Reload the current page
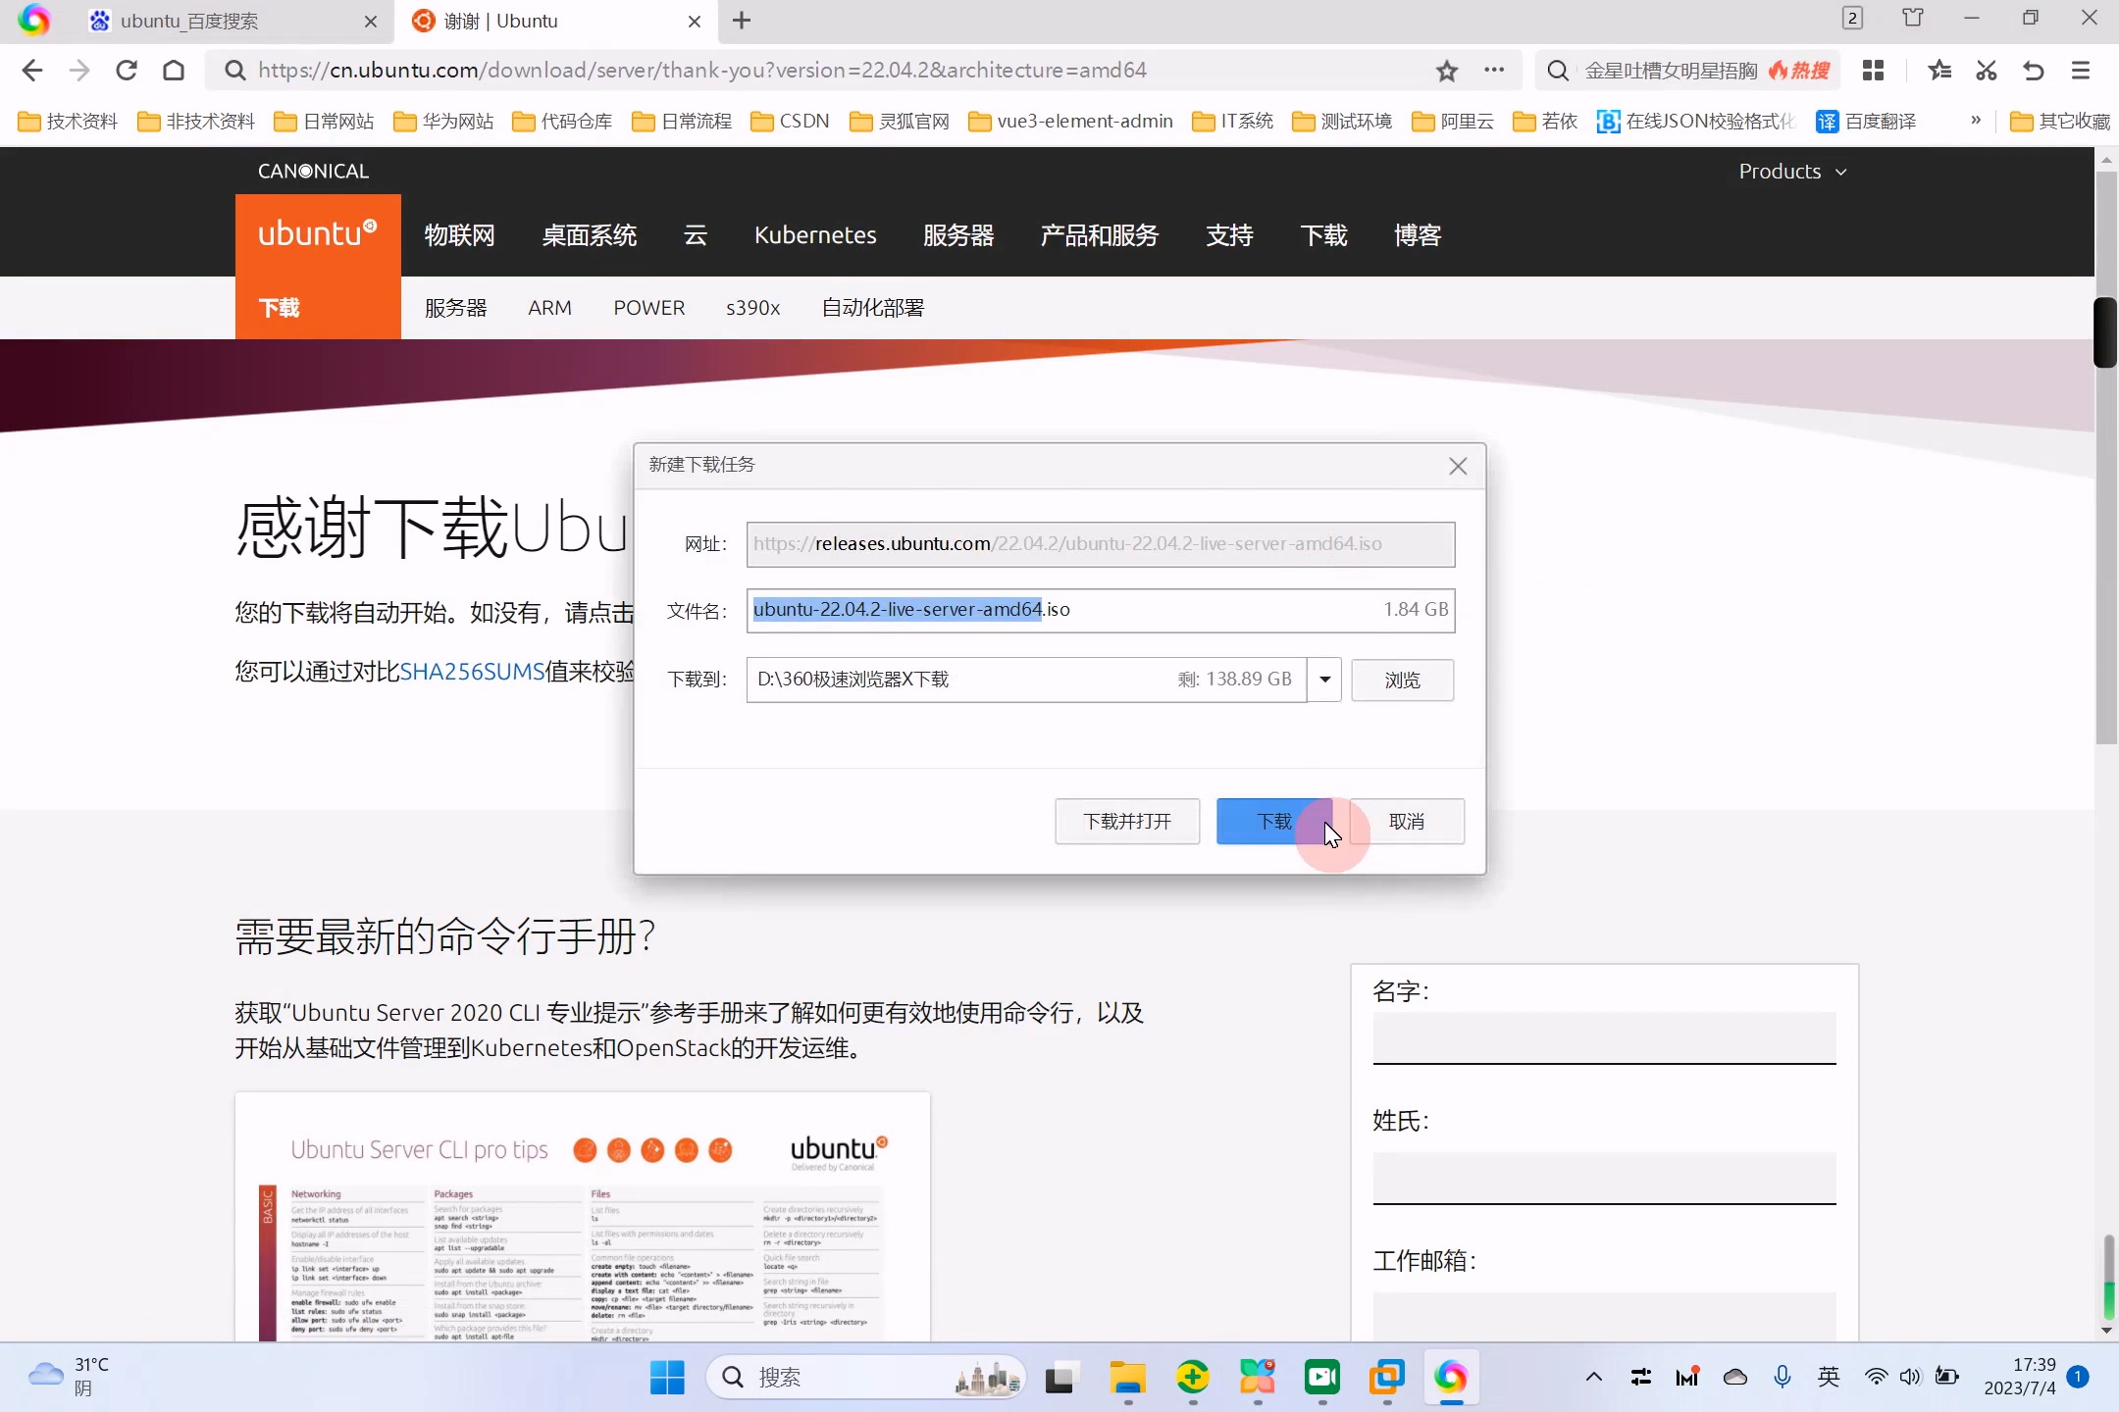 click(x=127, y=71)
